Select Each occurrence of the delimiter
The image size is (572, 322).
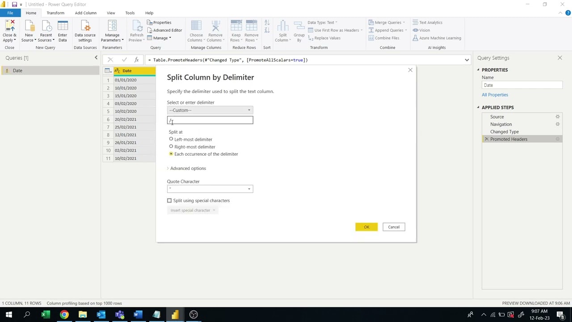(171, 154)
